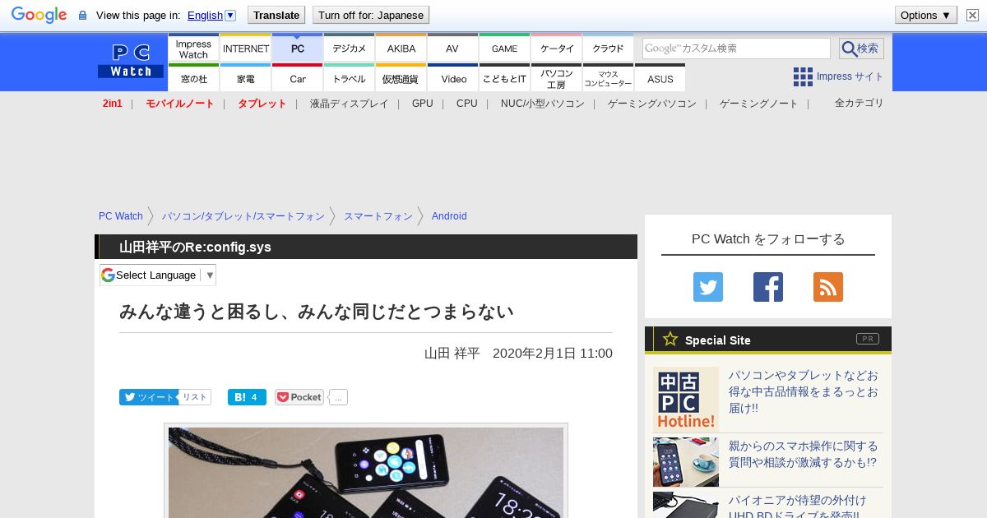The height and width of the screenshot is (518, 987).
Task: Share article with ツイート button
Action: coord(149,397)
